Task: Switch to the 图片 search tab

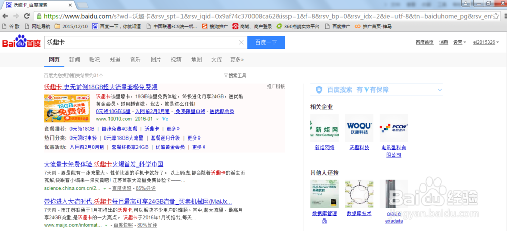Action: coord(156,60)
